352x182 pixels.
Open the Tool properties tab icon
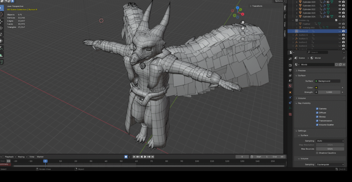coord(290,59)
